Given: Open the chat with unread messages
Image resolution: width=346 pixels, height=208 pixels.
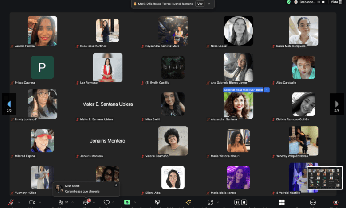Looking at the screenshot, I should coord(86,202).
